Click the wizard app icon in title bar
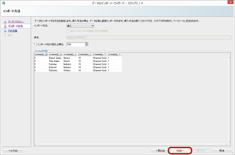This screenshot has width=235, height=155. pyautogui.click(x=3, y=3)
